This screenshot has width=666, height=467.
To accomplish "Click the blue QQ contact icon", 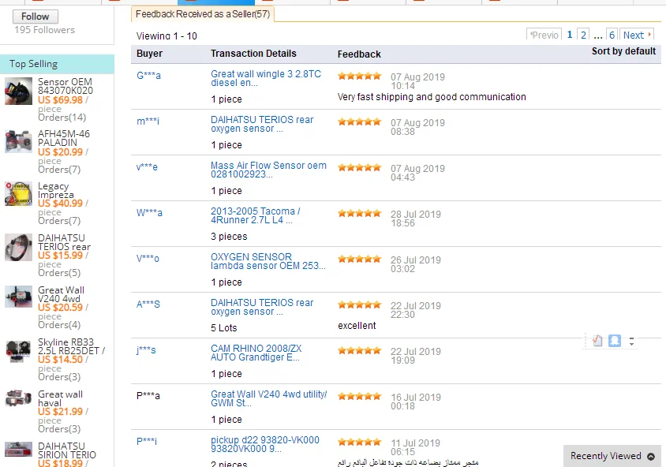I will (615, 340).
